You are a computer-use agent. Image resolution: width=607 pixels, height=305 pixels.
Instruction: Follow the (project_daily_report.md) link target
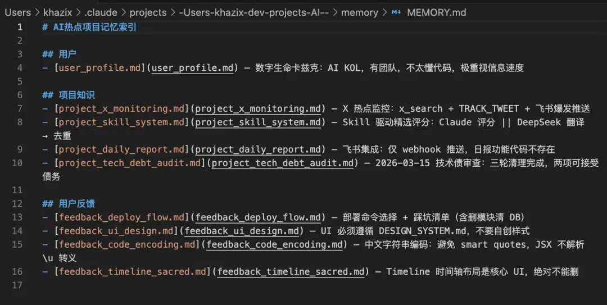(258, 149)
